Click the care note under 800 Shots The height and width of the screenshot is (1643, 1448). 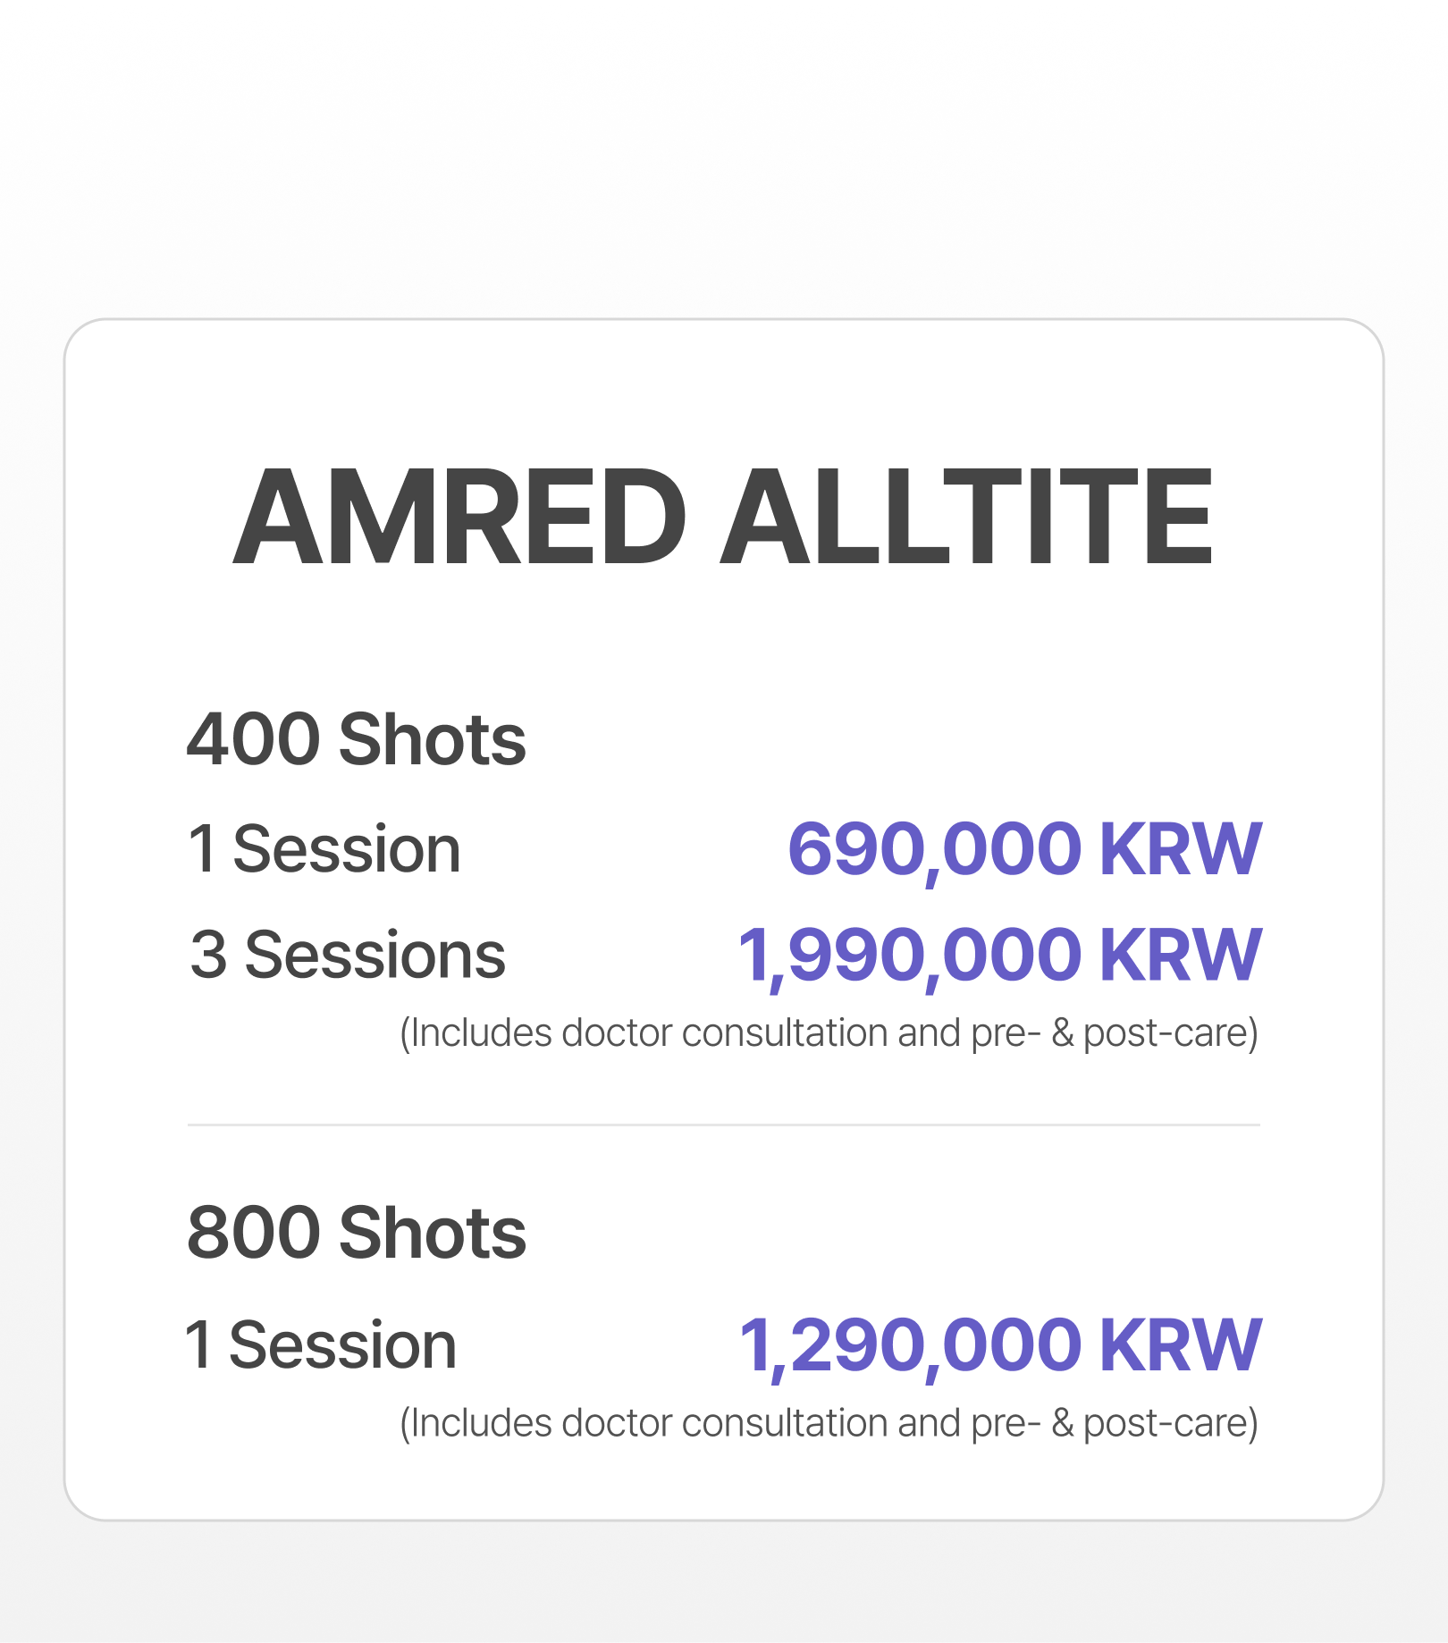[x=829, y=1423]
